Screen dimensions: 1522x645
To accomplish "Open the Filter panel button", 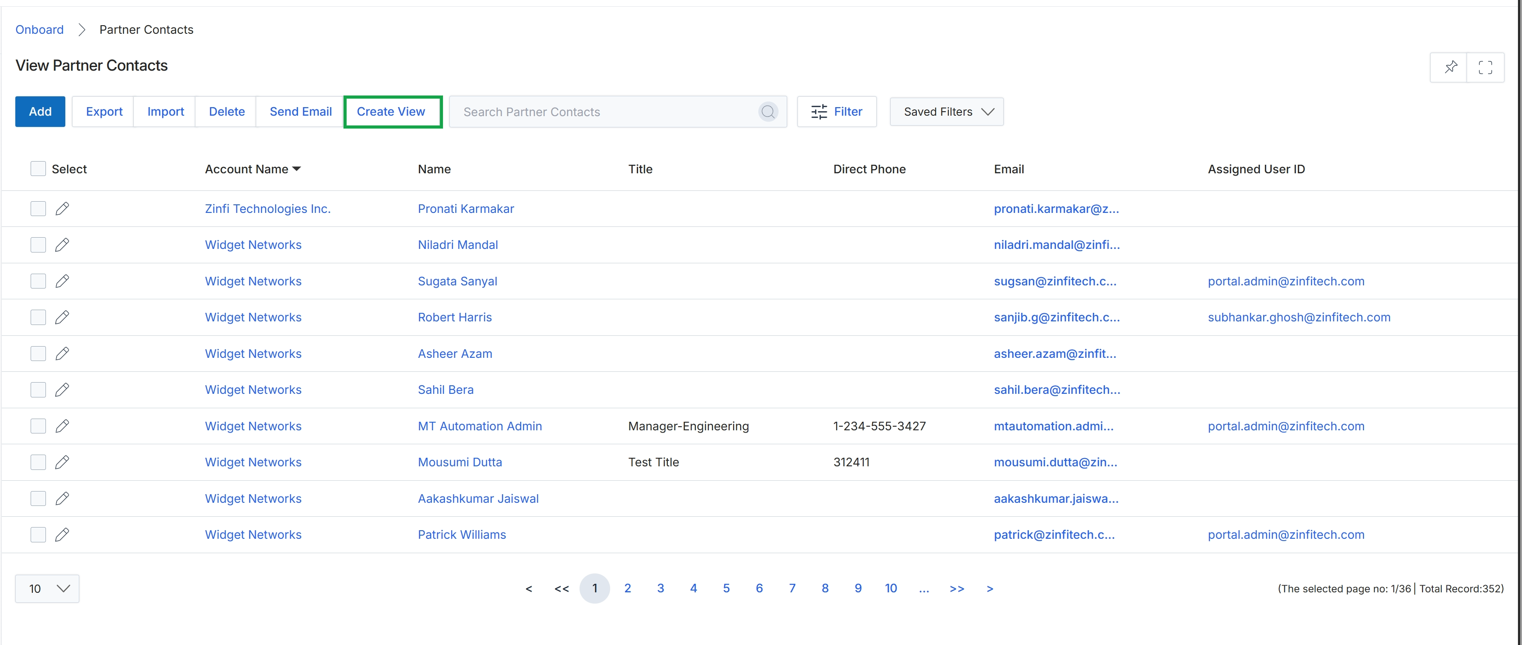I will 837,112.
